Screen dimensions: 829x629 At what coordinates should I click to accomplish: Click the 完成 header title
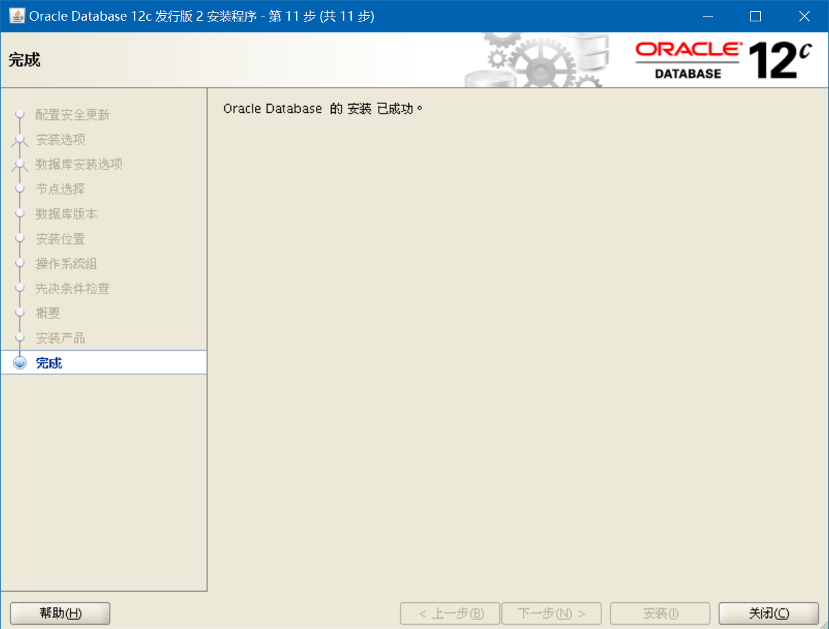(24, 60)
